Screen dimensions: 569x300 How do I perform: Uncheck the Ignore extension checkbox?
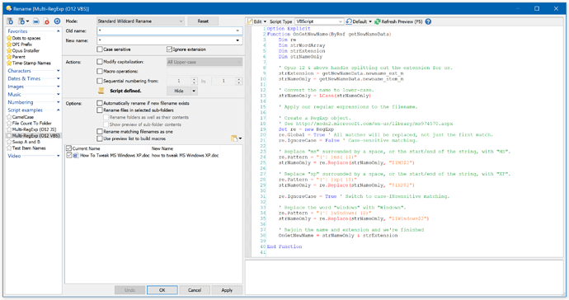[x=170, y=49]
